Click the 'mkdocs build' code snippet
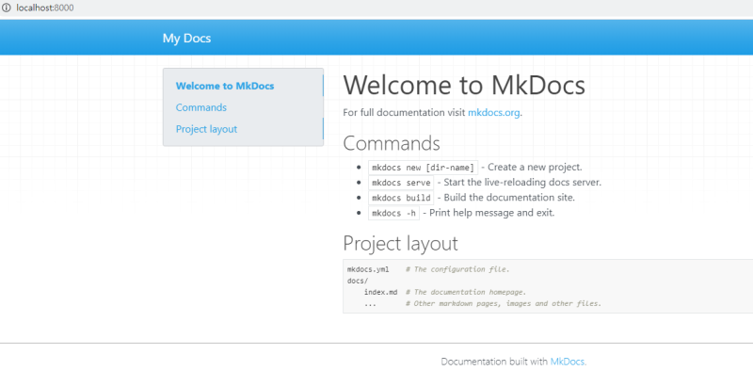Viewport: 753px width, 387px height. tap(401, 198)
